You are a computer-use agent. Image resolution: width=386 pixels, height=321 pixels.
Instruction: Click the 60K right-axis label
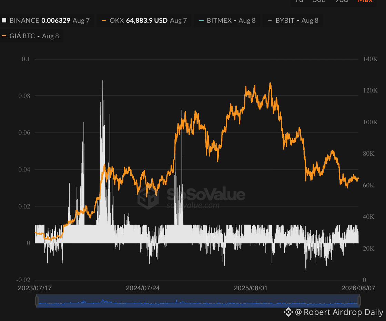pos(368,185)
